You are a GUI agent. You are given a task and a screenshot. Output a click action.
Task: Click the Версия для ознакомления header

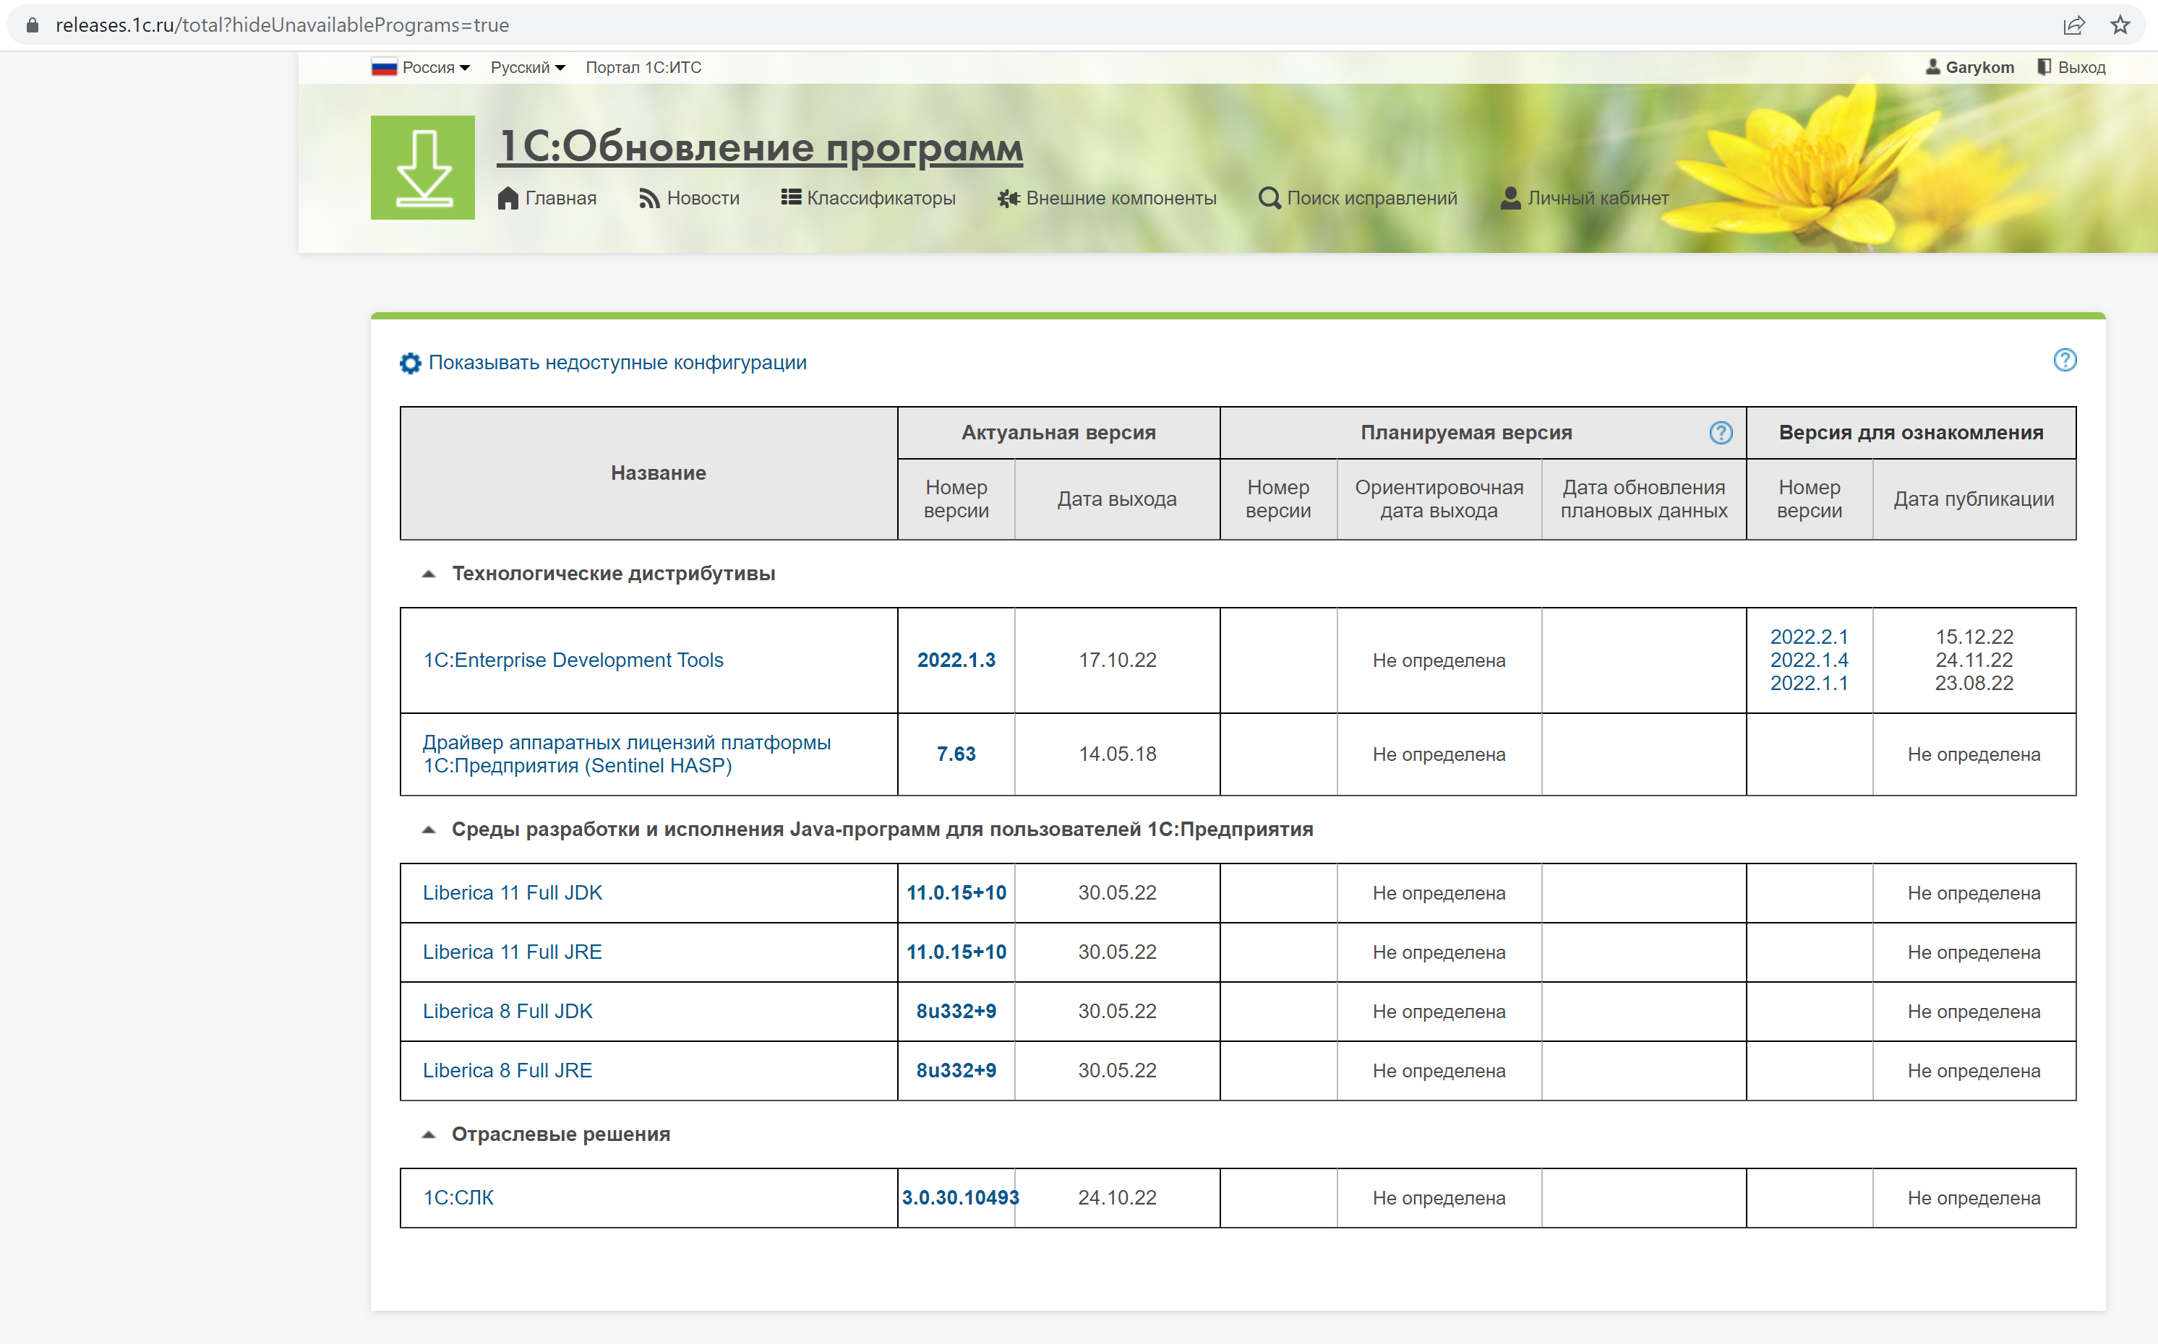point(1911,433)
